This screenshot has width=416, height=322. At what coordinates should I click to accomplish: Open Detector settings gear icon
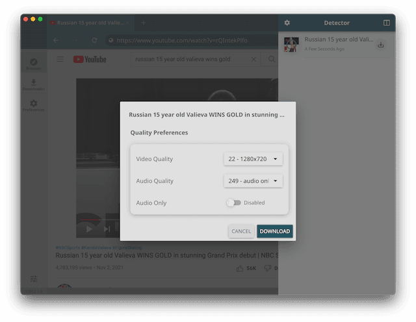pyautogui.click(x=287, y=23)
